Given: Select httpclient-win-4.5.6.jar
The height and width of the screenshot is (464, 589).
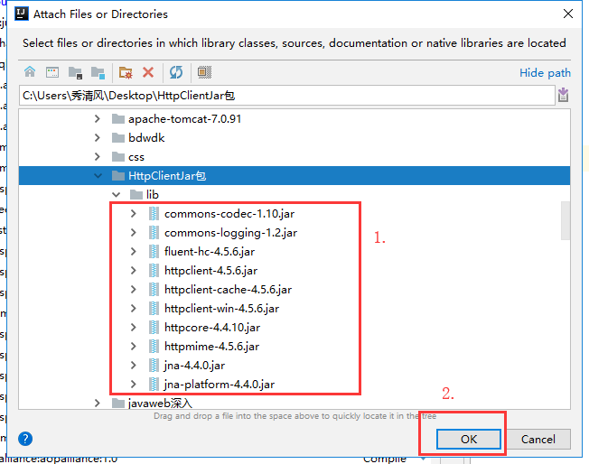Looking at the screenshot, I should coord(221,308).
